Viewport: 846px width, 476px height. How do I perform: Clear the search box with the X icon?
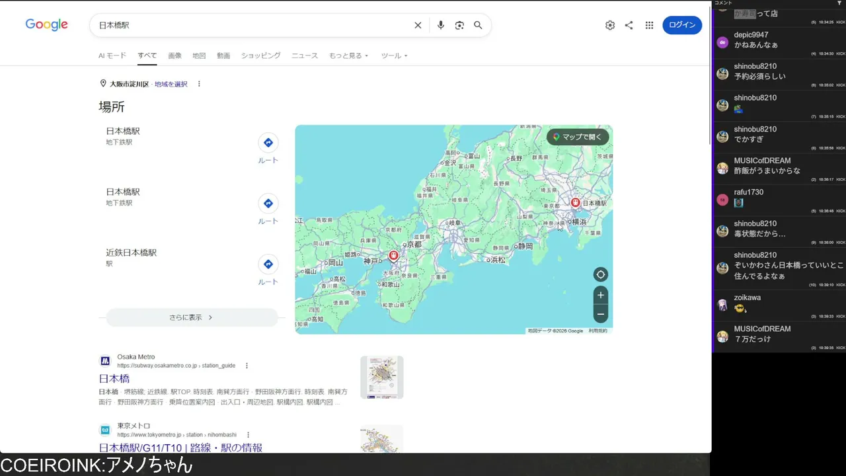click(x=418, y=25)
